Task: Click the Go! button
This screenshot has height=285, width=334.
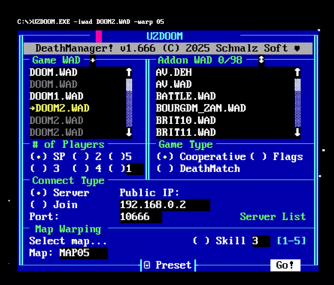Action: pyautogui.click(x=285, y=265)
